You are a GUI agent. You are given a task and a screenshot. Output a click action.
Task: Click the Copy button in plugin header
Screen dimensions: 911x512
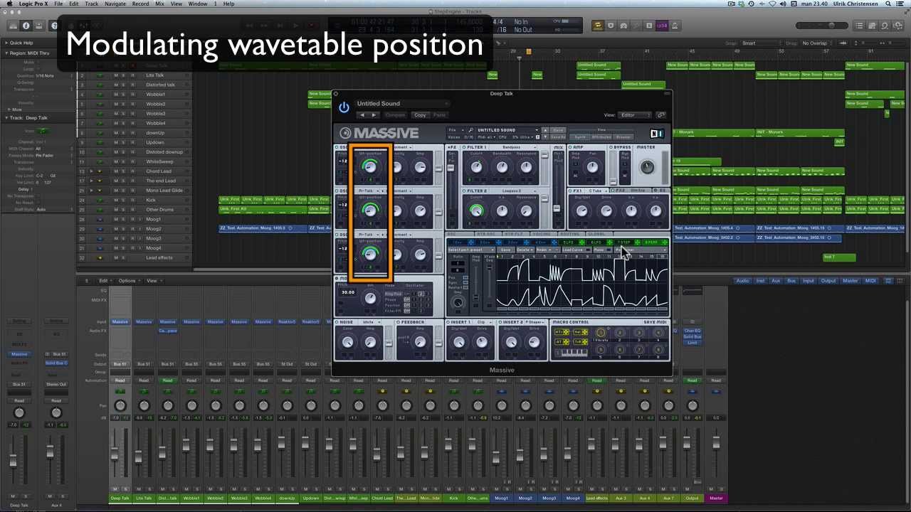[x=420, y=114]
